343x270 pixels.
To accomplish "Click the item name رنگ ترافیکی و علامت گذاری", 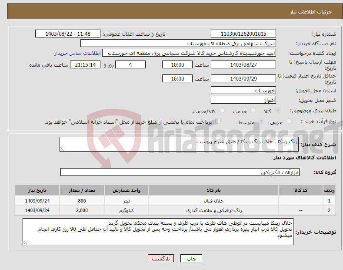I will (213, 210).
